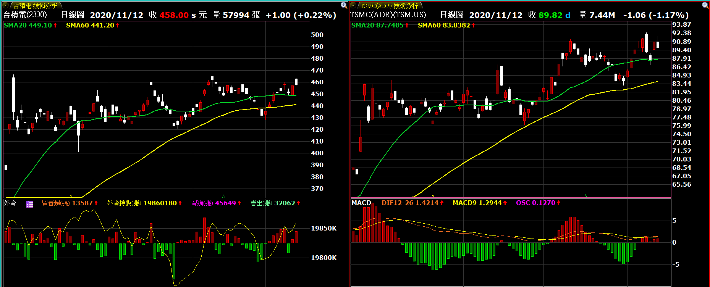Click the SMA60 83.8382 indicator label
Image resolution: width=710 pixels, height=287 pixels.
tap(444, 25)
